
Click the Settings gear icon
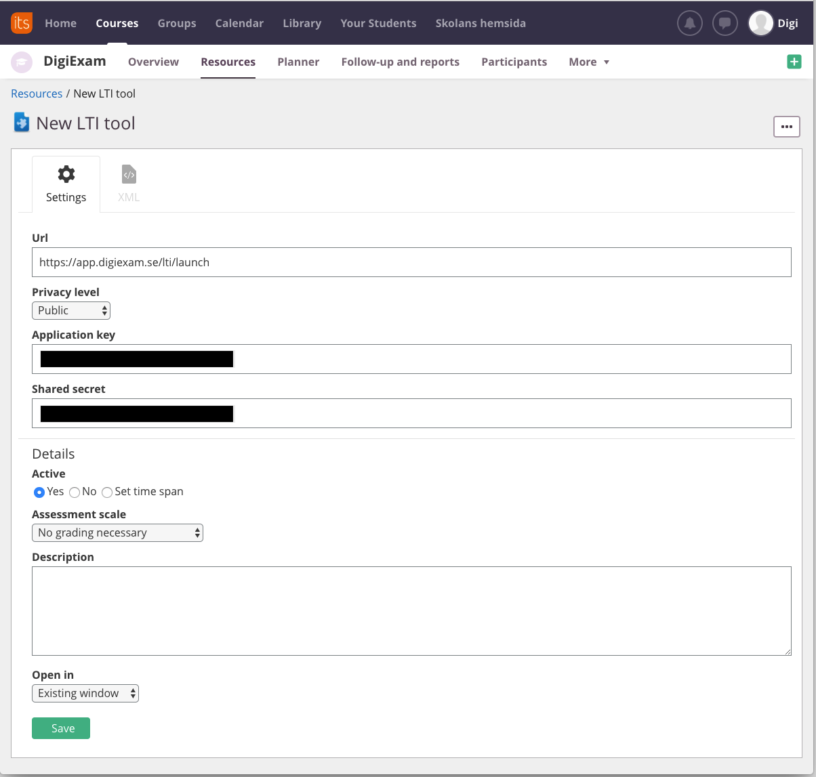click(x=66, y=174)
